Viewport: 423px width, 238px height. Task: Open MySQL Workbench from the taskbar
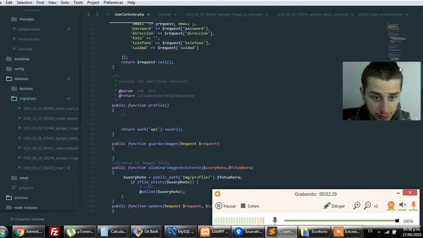click(180, 232)
